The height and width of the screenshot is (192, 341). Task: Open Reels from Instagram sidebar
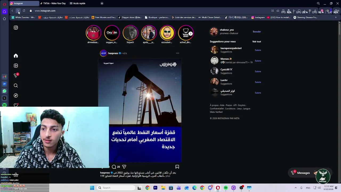click(x=16, y=66)
